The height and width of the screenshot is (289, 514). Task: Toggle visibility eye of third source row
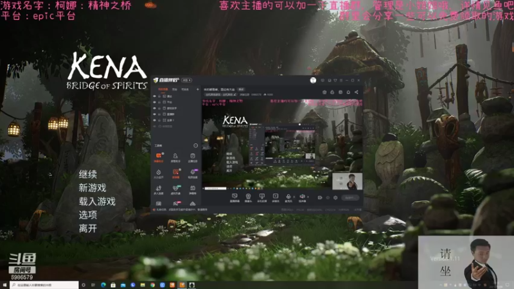pos(154,108)
